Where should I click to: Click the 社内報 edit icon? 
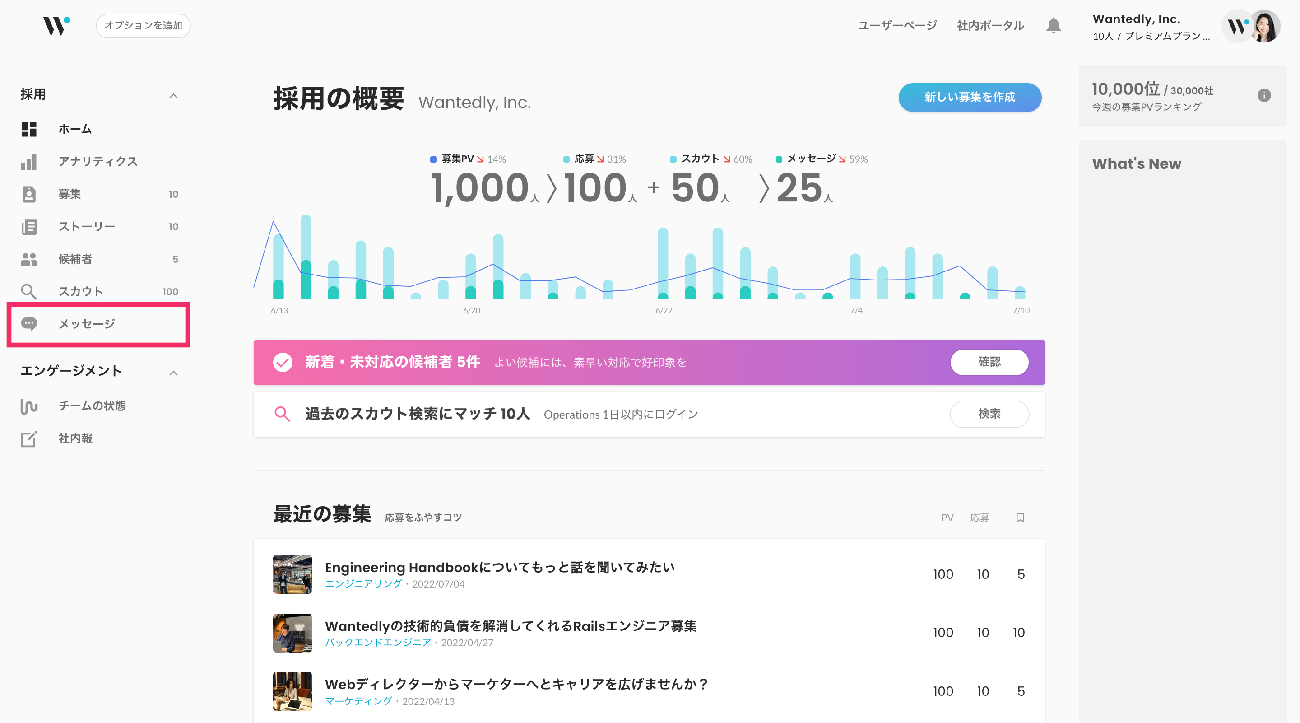click(x=29, y=438)
